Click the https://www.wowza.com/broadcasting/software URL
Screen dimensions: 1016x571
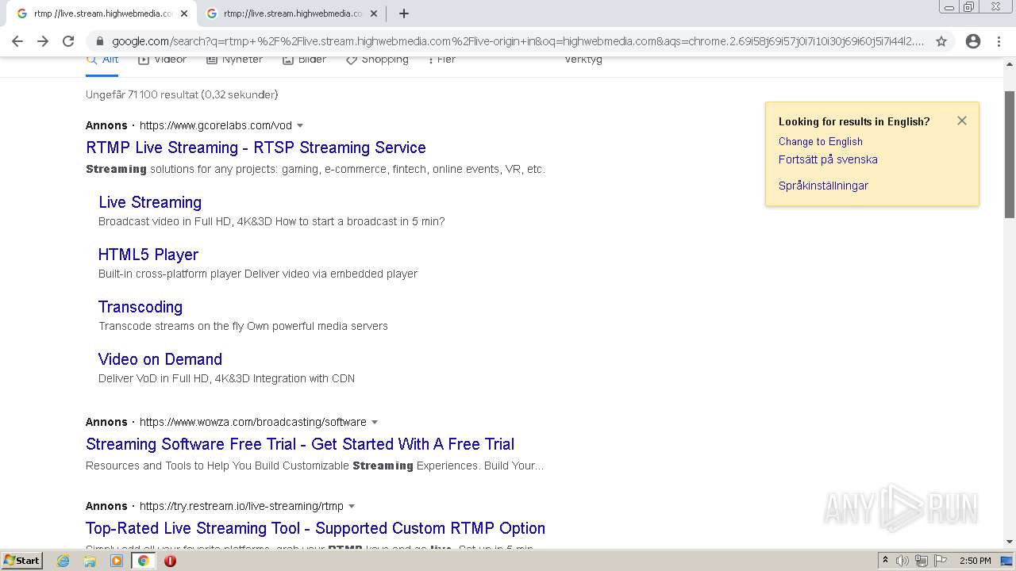click(253, 422)
